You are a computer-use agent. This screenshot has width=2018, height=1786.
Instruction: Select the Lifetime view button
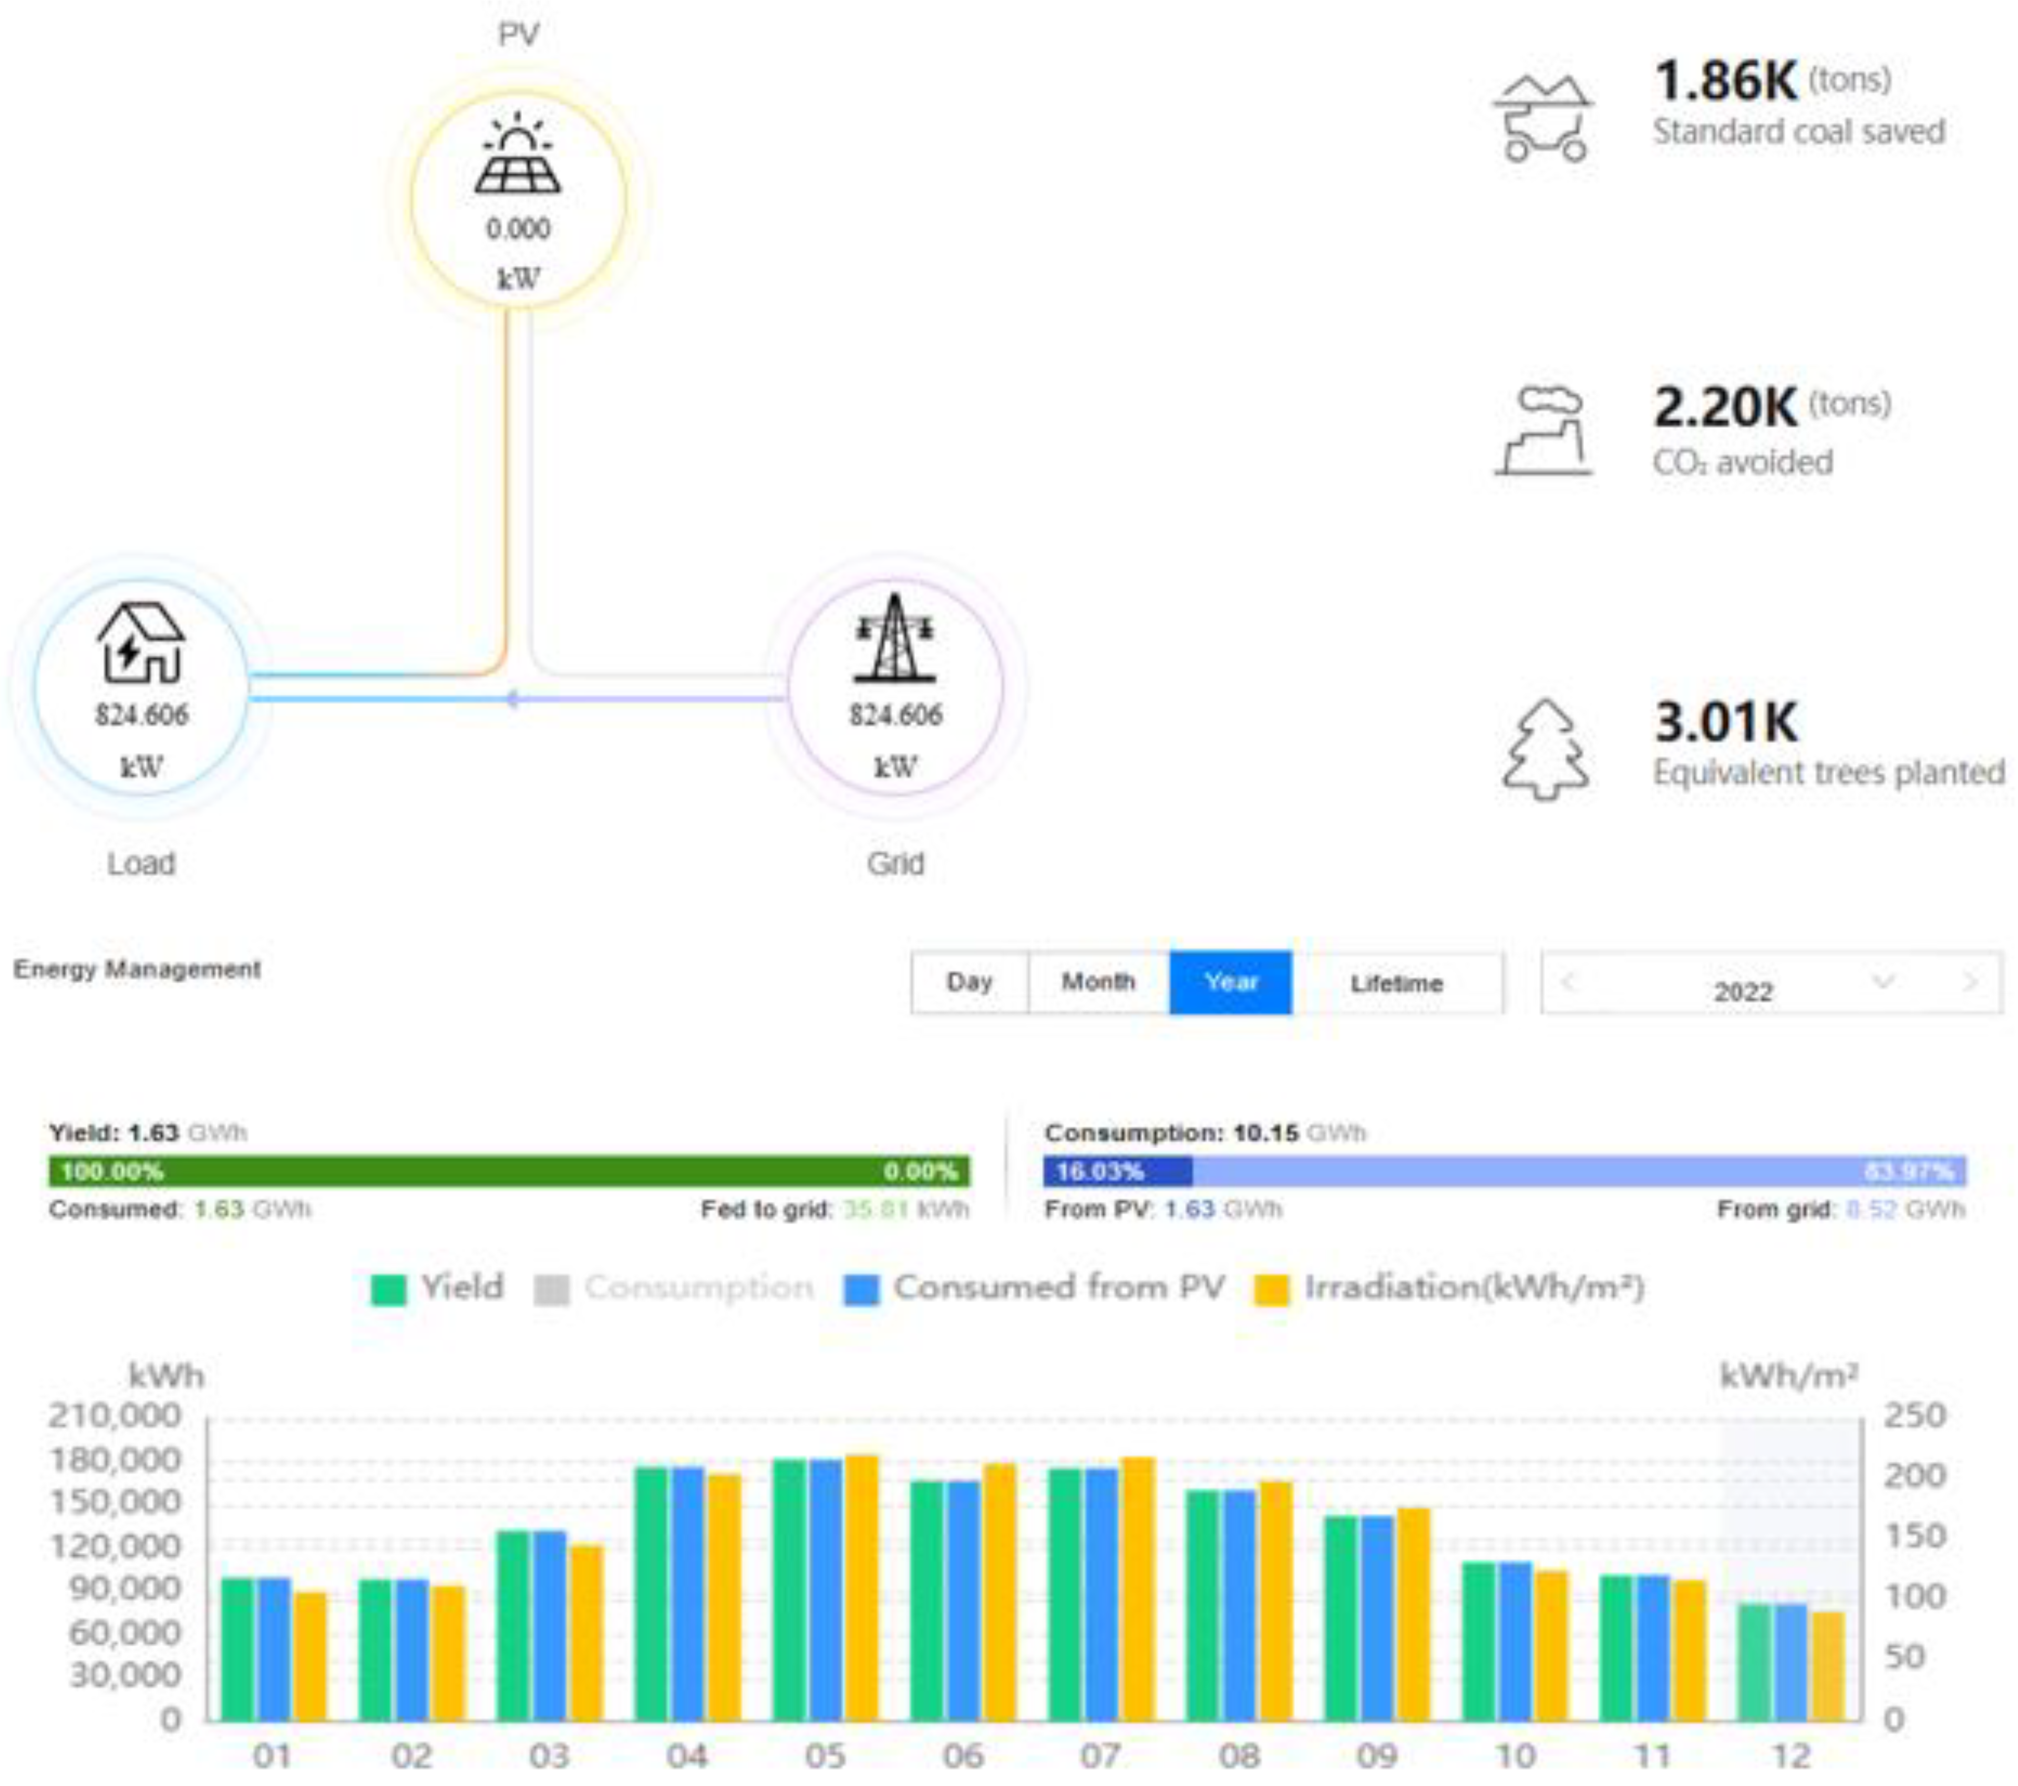coord(1396,983)
